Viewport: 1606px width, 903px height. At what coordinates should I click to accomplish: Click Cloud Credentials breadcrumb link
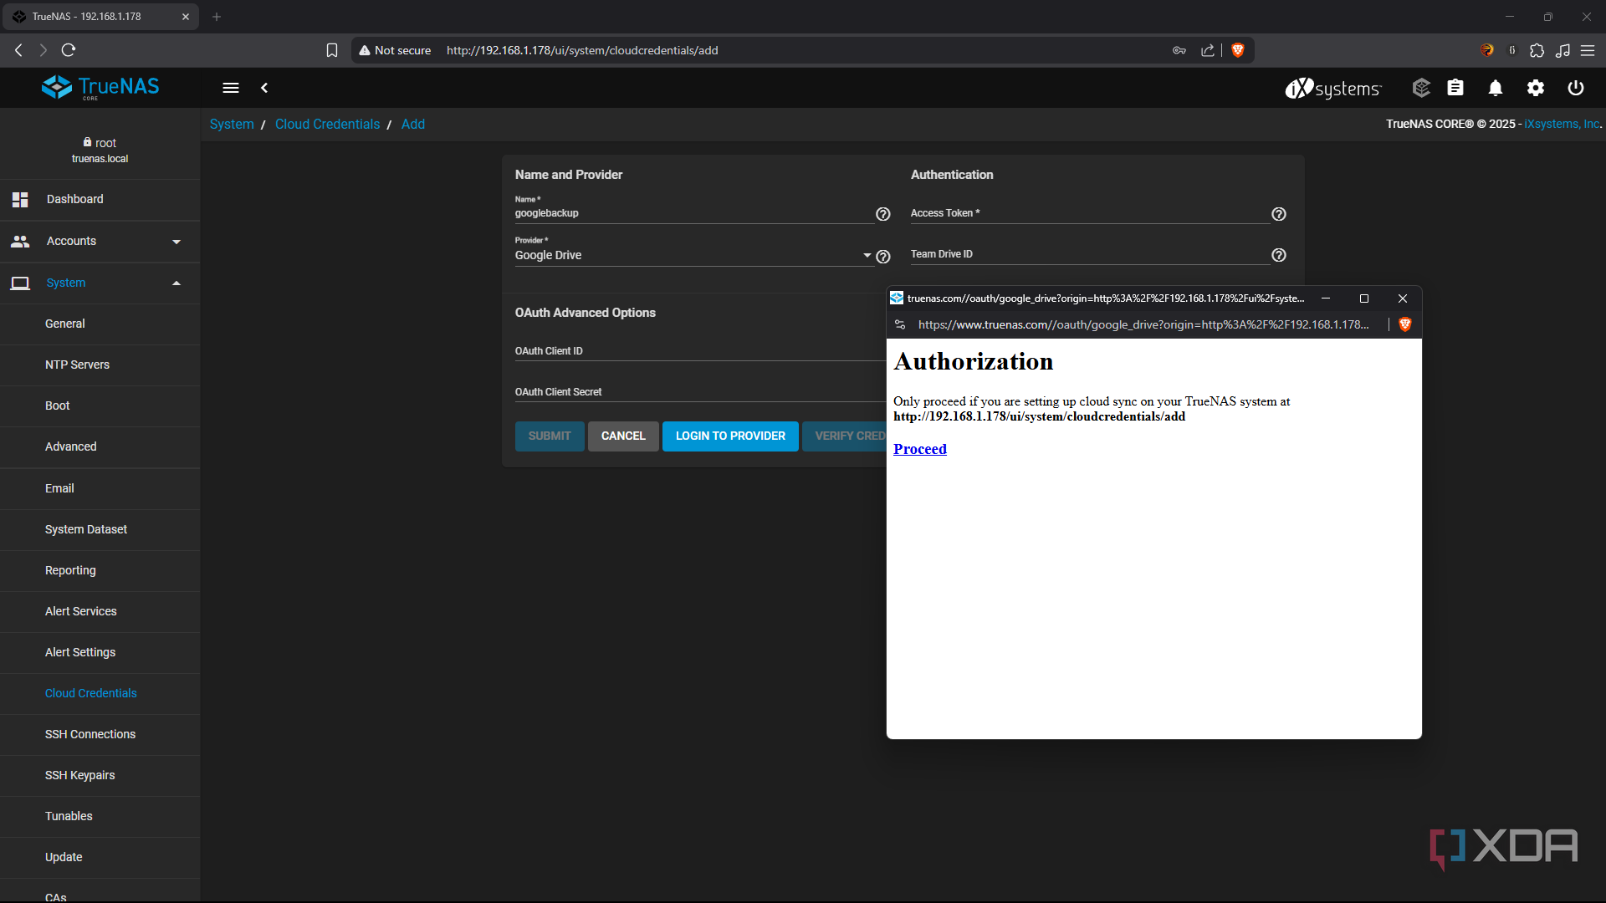(328, 124)
